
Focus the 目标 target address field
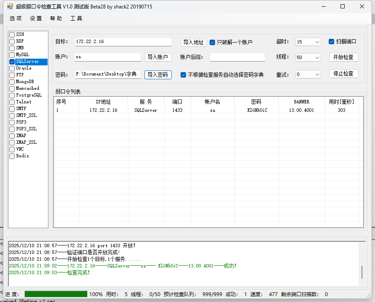pos(123,42)
